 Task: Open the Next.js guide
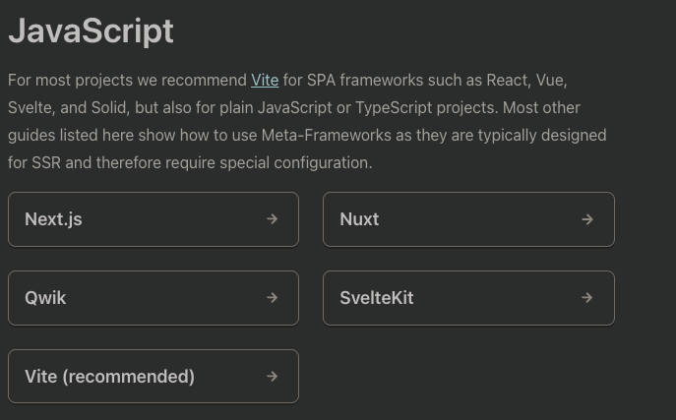click(53, 219)
